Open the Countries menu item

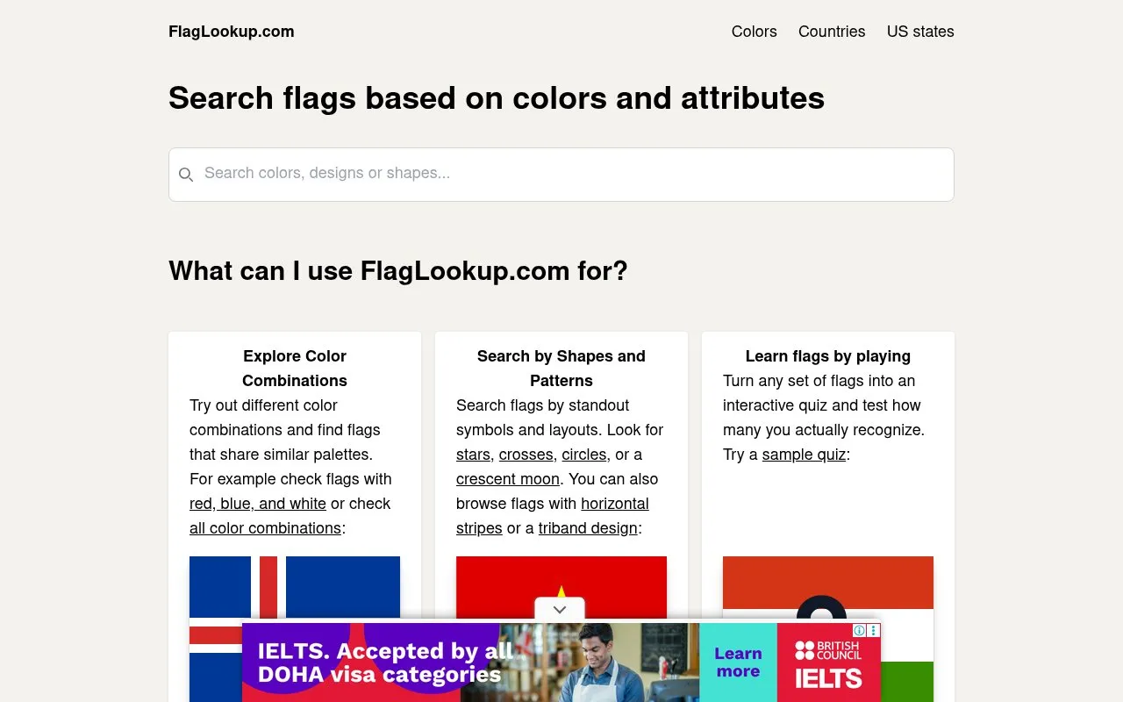[832, 32]
